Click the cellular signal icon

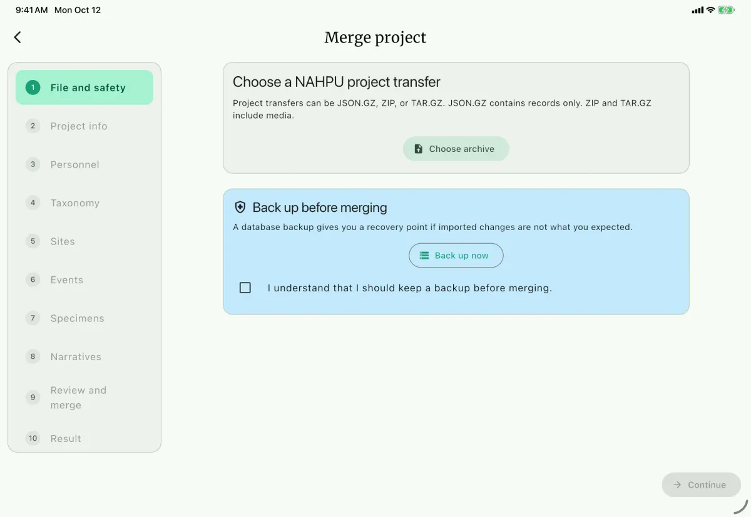click(x=698, y=10)
